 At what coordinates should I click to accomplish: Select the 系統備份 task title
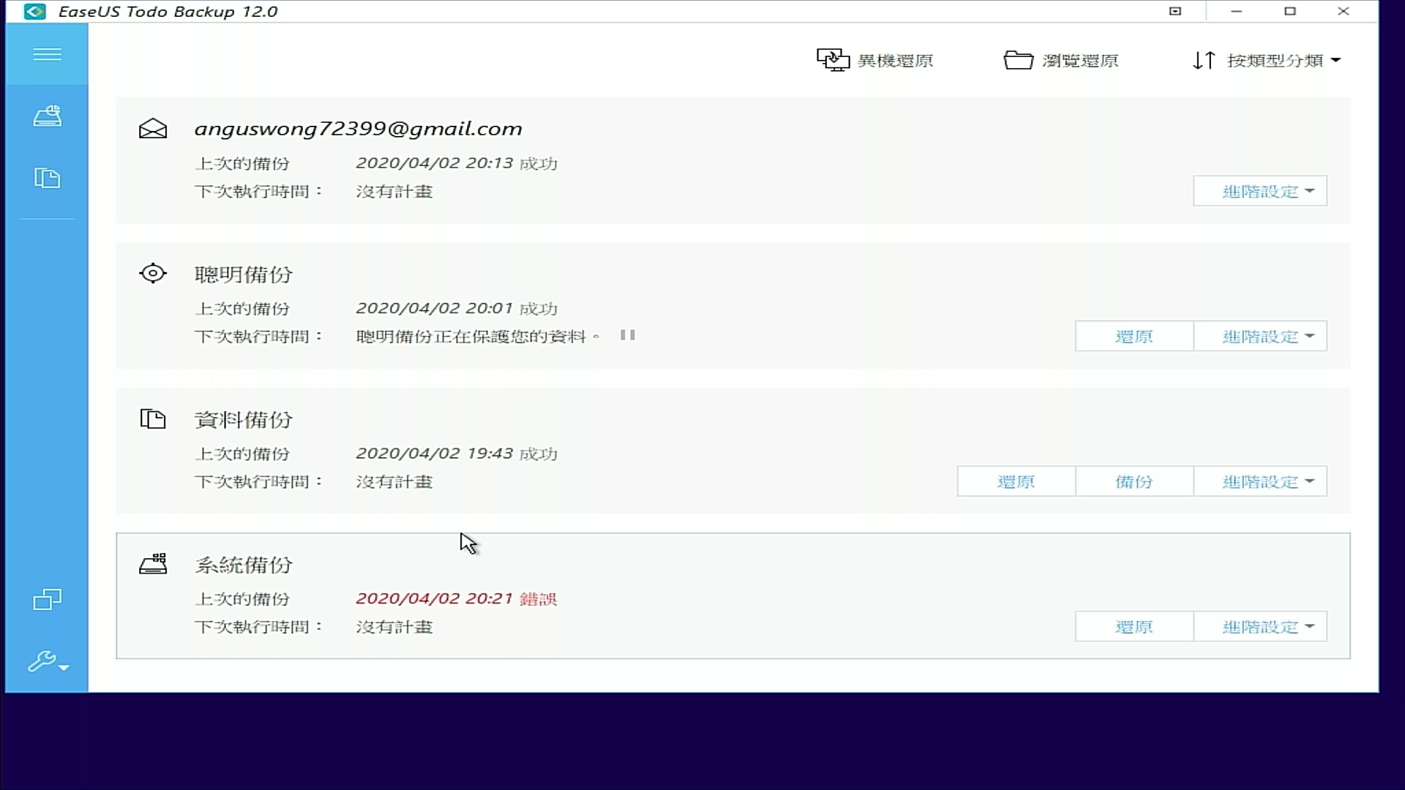(244, 565)
